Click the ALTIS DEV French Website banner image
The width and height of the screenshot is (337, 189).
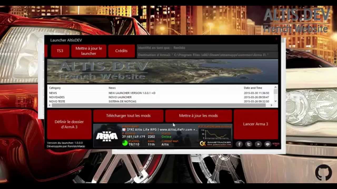click(x=162, y=71)
